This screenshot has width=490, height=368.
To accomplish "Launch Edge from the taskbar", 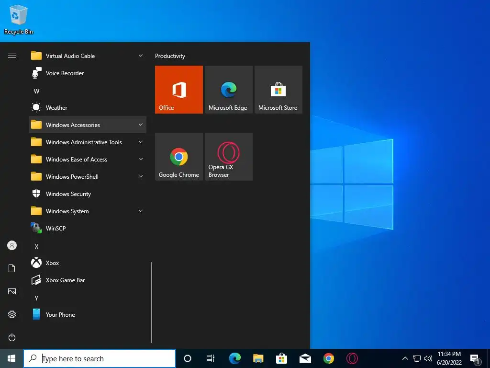I will pos(234,358).
